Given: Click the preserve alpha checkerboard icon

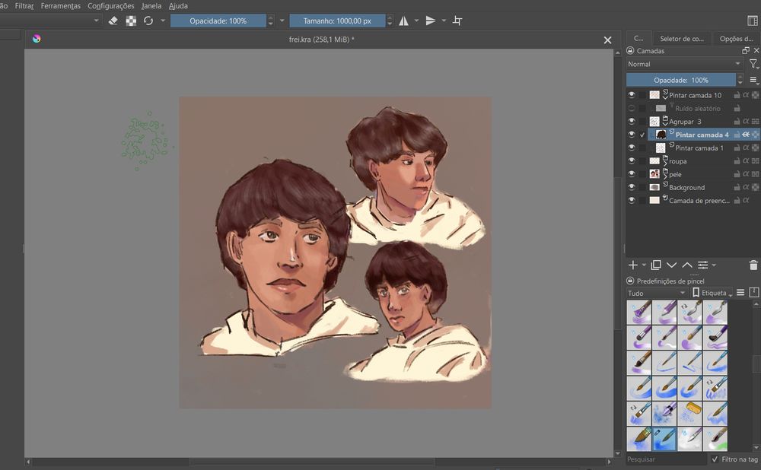Looking at the screenshot, I should tap(131, 21).
